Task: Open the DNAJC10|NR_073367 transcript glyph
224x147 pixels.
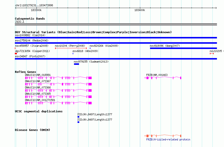Action: click(x=58, y=84)
